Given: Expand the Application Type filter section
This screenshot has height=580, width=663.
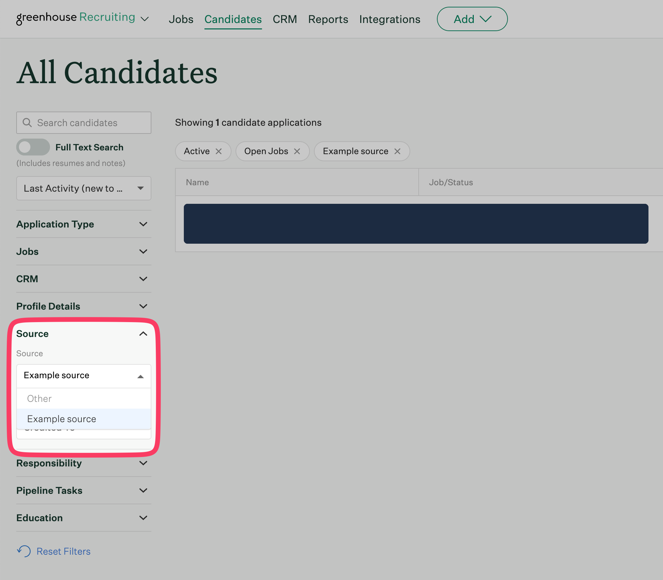Looking at the screenshot, I should tap(83, 224).
